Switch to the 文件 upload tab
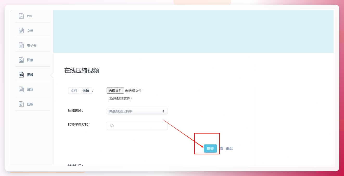 pyautogui.click(x=74, y=91)
